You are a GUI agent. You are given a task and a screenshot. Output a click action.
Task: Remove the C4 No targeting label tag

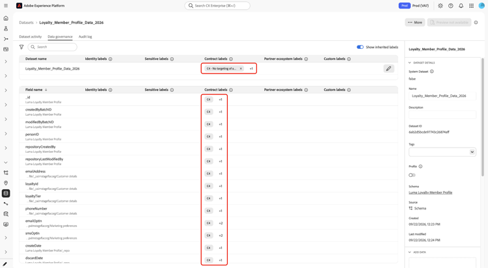click(x=241, y=68)
